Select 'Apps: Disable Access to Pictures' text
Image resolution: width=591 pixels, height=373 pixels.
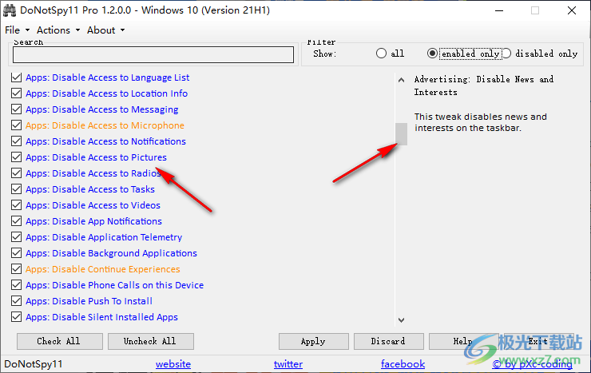[x=96, y=157]
